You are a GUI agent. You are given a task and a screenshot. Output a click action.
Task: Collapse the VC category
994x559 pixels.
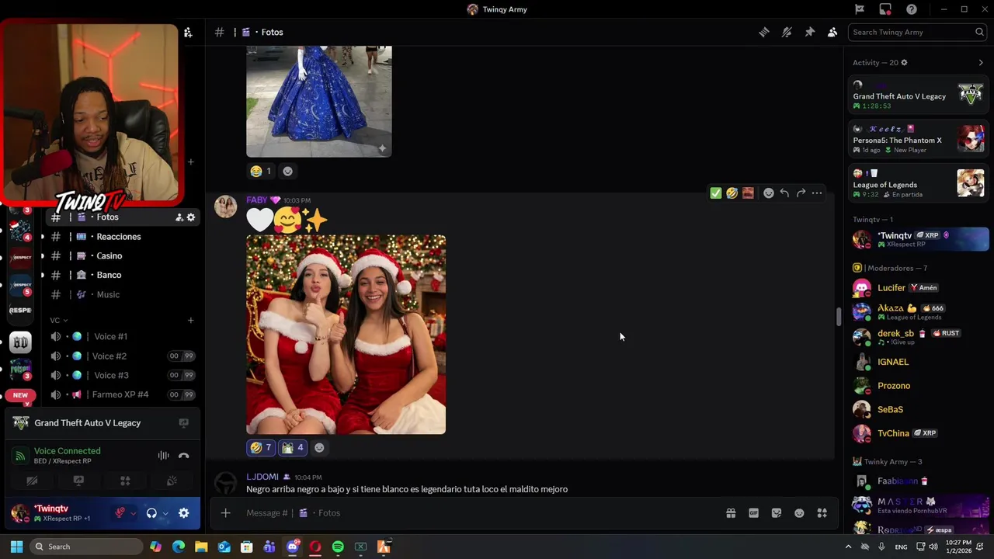click(58, 320)
